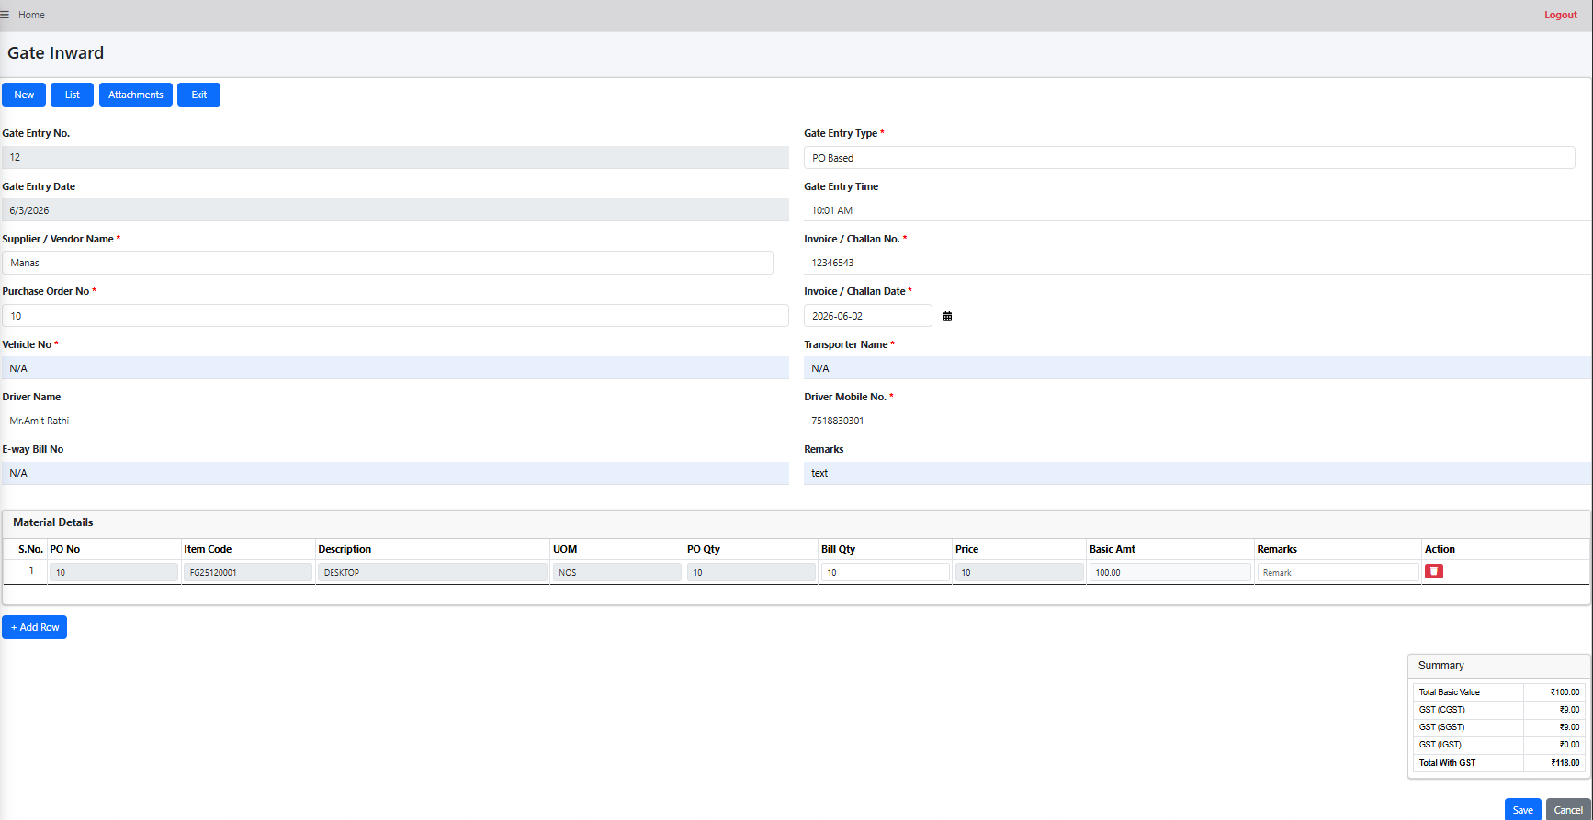This screenshot has height=820, width=1593.
Task: Edit the Invoice / Challan Date field
Action: pyautogui.click(x=867, y=316)
